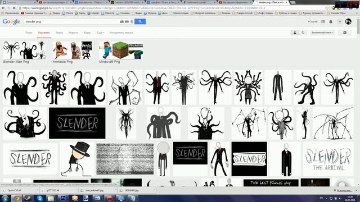Open Windows Start button
The width and height of the screenshot is (360, 202).
[5, 198]
